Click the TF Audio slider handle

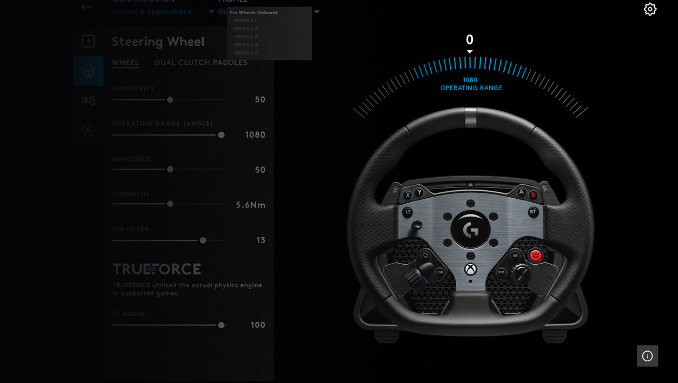(x=221, y=325)
